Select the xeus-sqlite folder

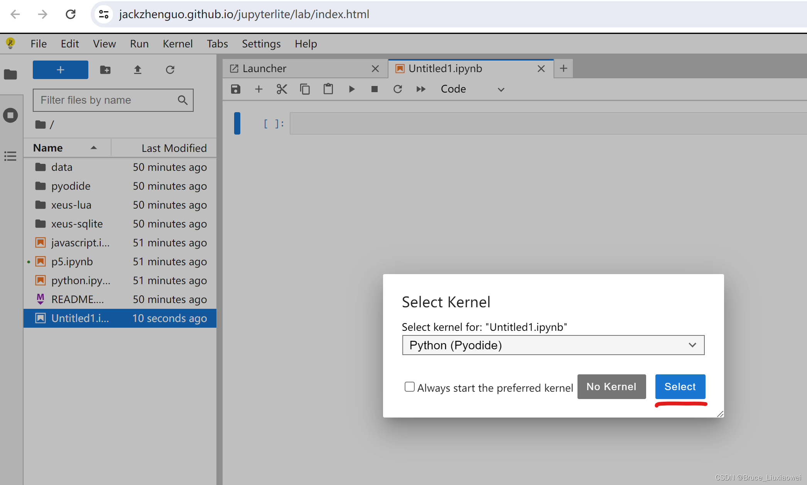pyautogui.click(x=120, y=224)
